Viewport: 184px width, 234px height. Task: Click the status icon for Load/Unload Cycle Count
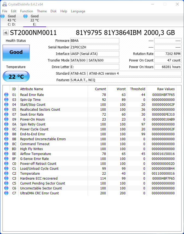pos(6,168)
